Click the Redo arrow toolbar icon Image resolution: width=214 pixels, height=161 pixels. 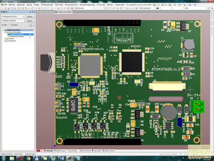click(x=65, y=8)
